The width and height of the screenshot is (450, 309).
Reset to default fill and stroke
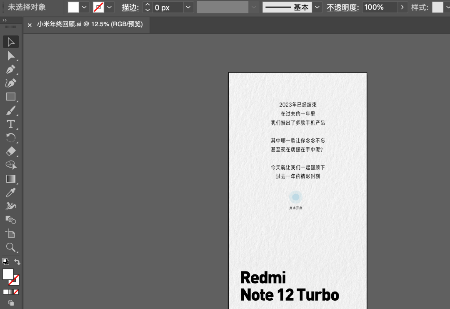coord(5,261)
